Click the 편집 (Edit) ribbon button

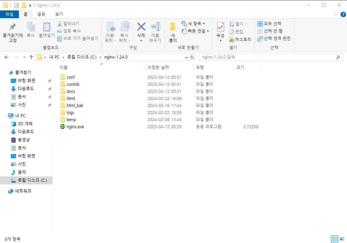click(x=236, y=32)
